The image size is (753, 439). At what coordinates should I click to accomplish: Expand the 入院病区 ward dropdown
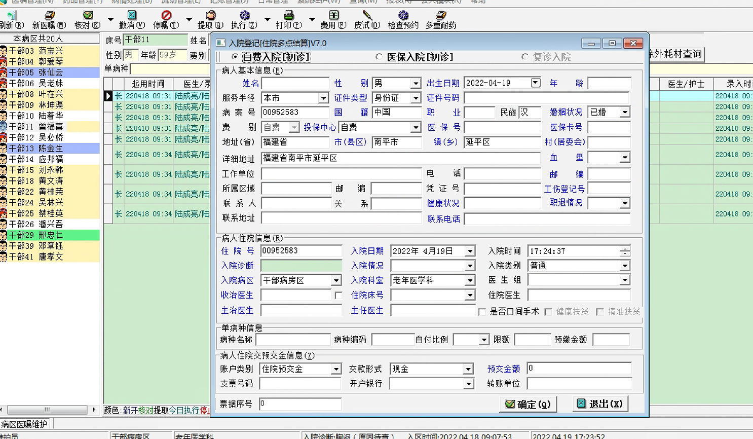coord(336,280)
